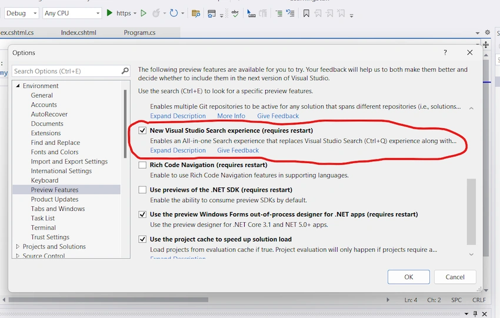This screenshot has height=318, width=500.
Task: Click the split editor icon at top right
Action: point(486,45)
